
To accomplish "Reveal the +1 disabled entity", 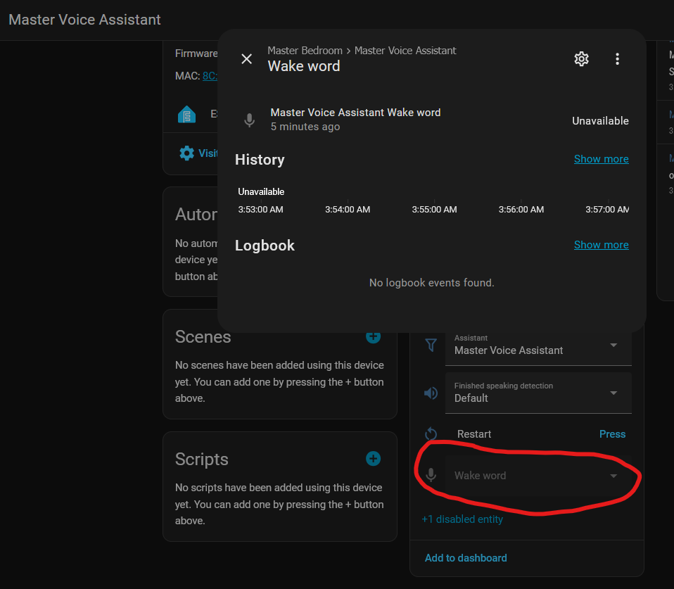I will pyautogui.click(x=462, y=519).
